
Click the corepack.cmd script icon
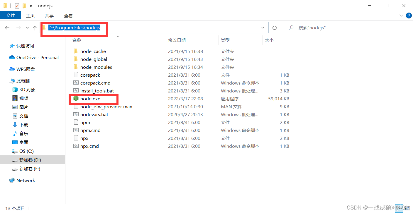click(76, 83)
